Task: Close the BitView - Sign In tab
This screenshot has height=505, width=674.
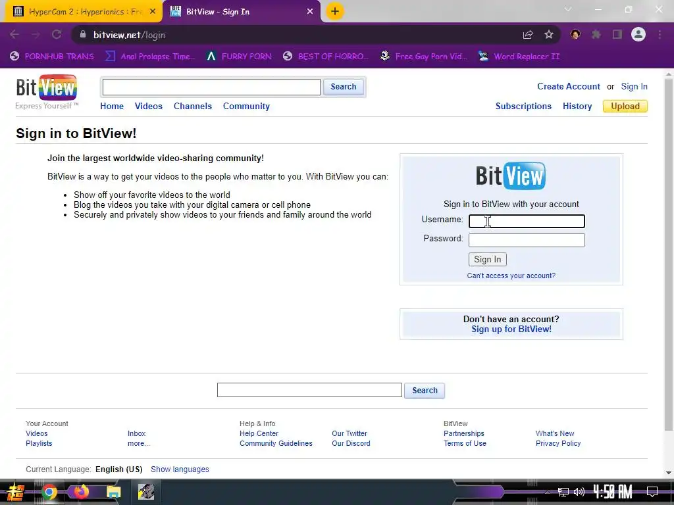Action: point(310,12)
